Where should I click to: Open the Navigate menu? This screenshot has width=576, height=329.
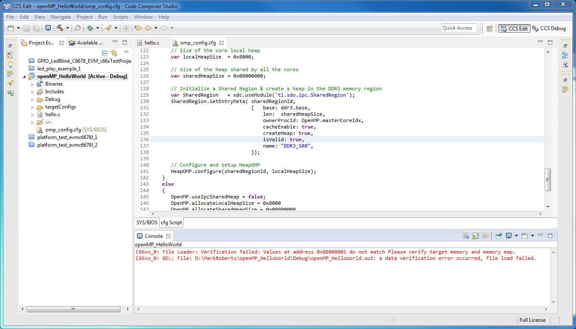(x=61, y=17)
